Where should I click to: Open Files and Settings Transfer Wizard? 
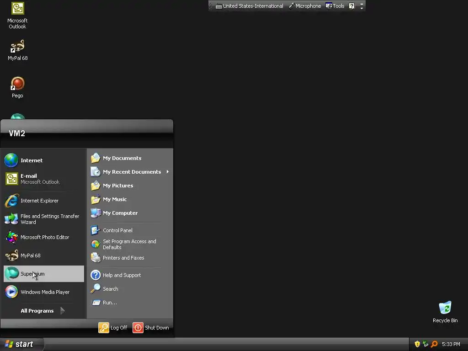point(44,219)
